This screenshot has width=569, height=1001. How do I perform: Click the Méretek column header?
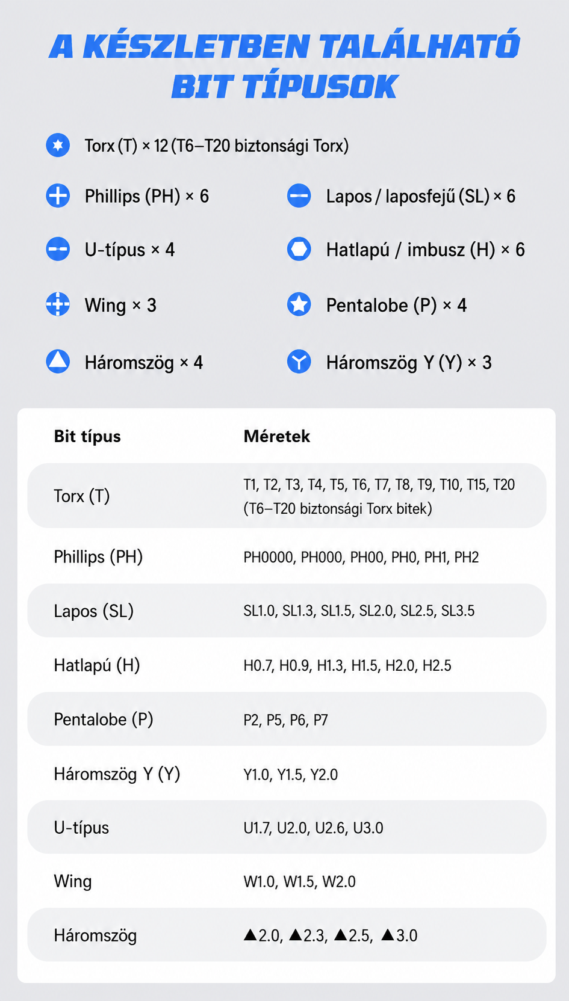[x=276, y=436]
